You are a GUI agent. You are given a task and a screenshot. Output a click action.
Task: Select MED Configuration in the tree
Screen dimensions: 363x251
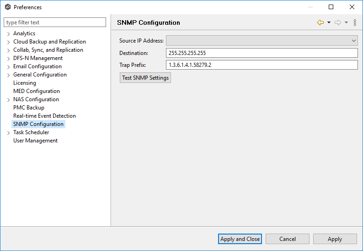(36, 91)
